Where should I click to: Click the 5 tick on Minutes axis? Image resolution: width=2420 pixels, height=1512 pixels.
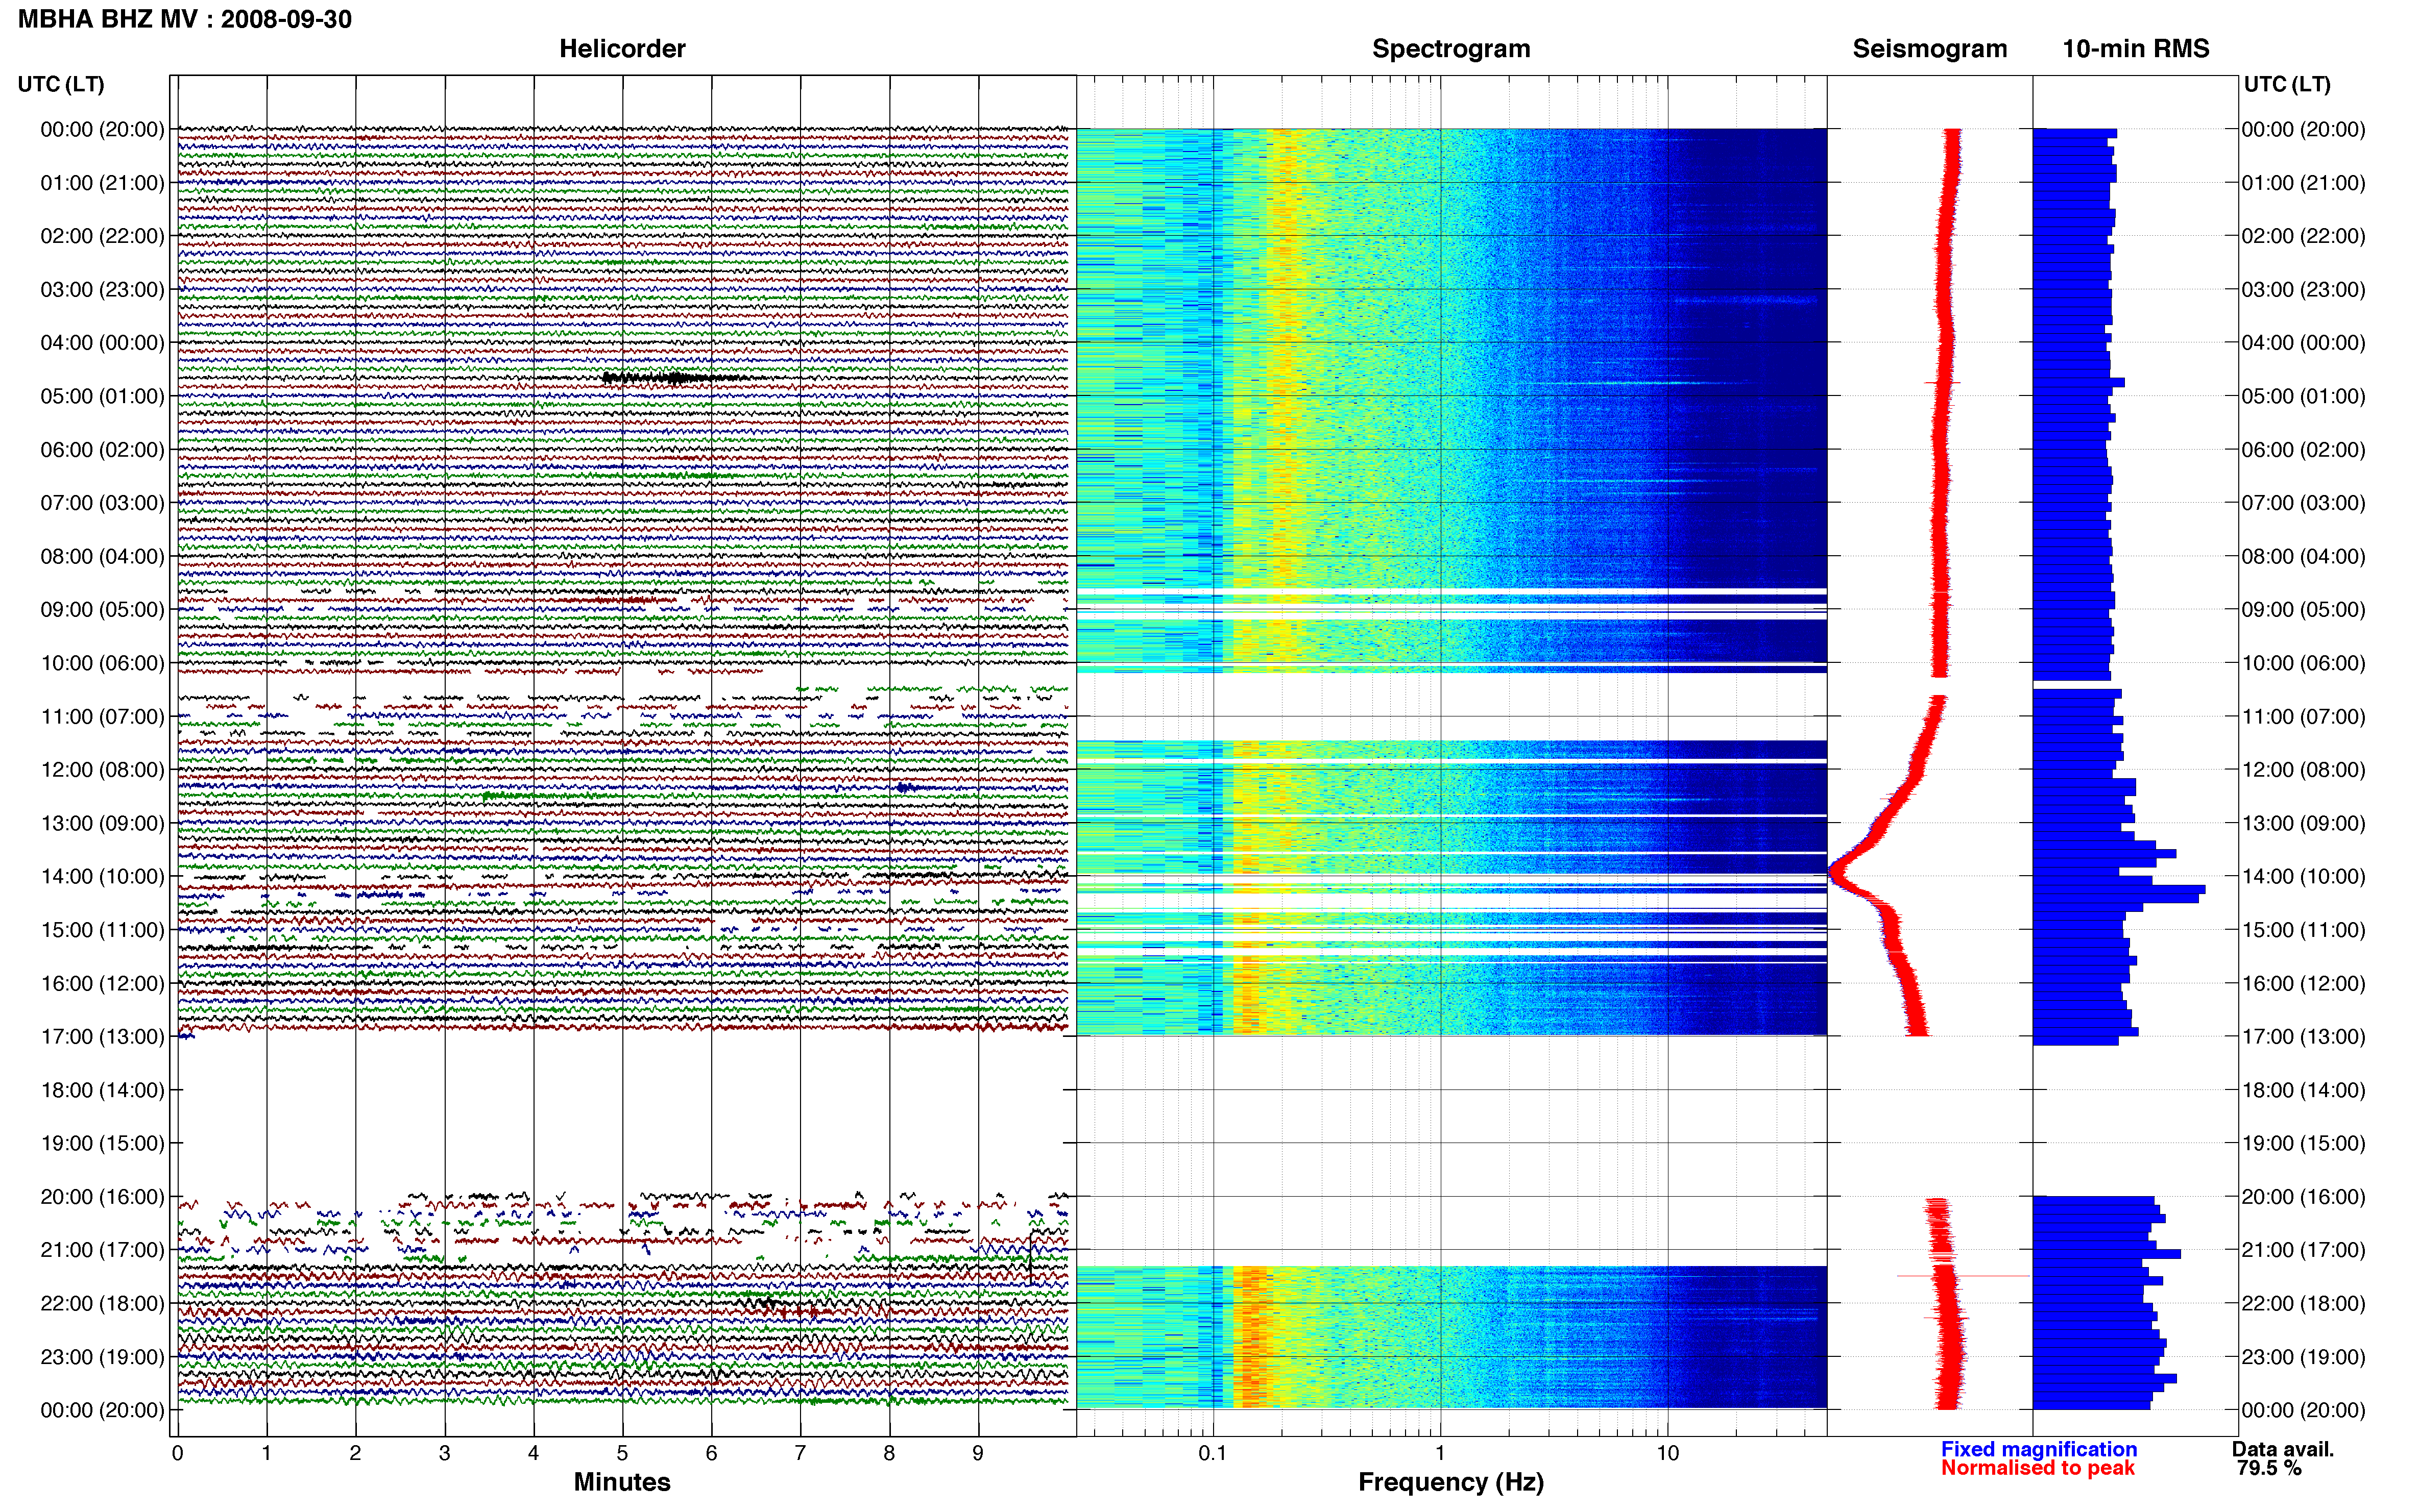click(622, 1453)
